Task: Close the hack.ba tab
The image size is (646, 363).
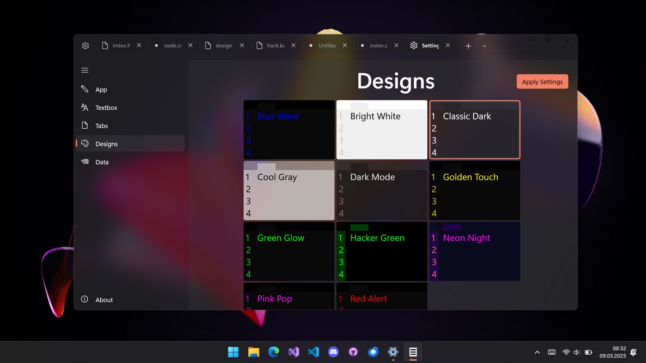Action: coord(293,45)
